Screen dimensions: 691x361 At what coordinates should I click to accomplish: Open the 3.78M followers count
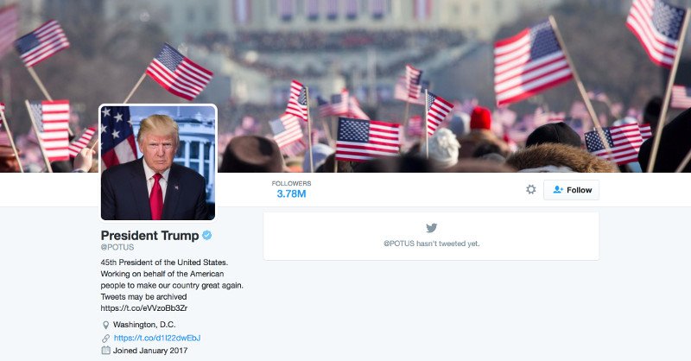291,194
